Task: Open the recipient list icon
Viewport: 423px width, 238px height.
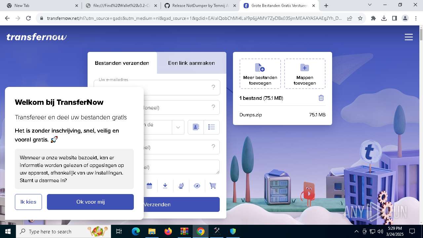Action: click(x=211, y=127)
